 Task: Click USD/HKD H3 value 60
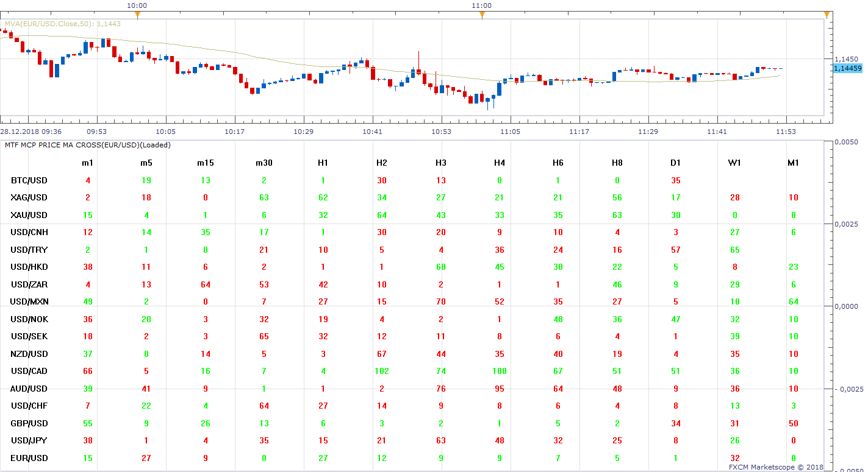tap(440, 267)
